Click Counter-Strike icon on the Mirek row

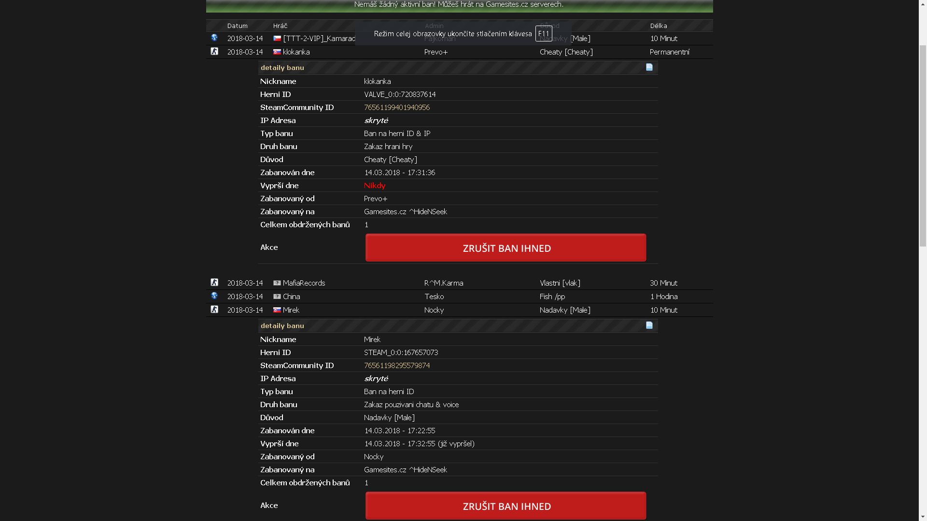pyautogui.click(x=214, y=309)
